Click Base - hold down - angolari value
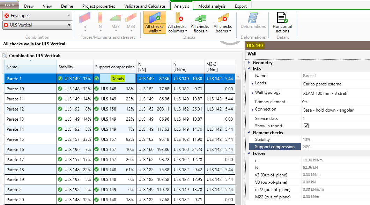Screen dimensions: 370x205 point(329,110)
